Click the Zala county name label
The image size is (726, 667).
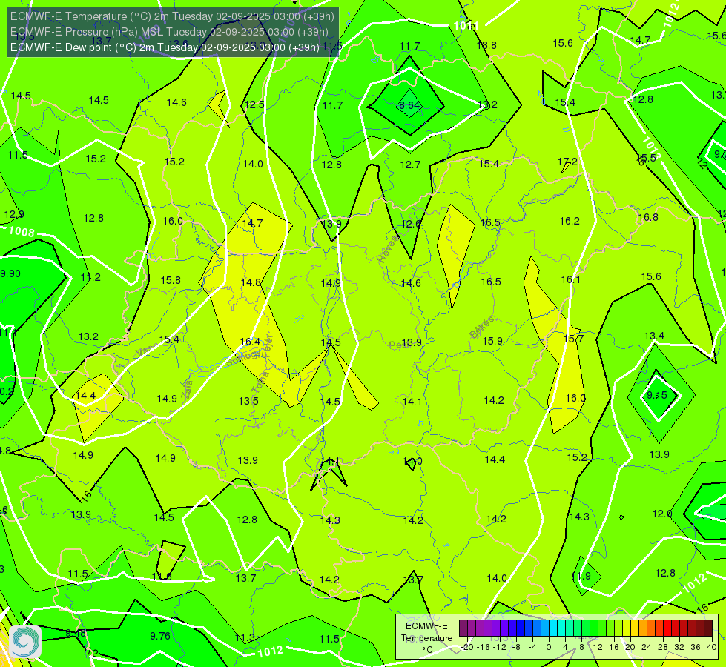pyautogui.click(x=187, y=388)
